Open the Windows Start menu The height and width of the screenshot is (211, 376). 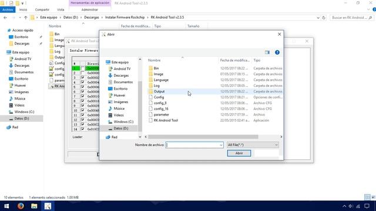(6, 206)
